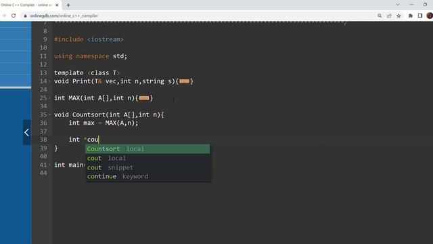This screenshot has width=433, height=244.
Task: Choose the cout local autocomplete suggestion
Action: click(x=147, y=158)
